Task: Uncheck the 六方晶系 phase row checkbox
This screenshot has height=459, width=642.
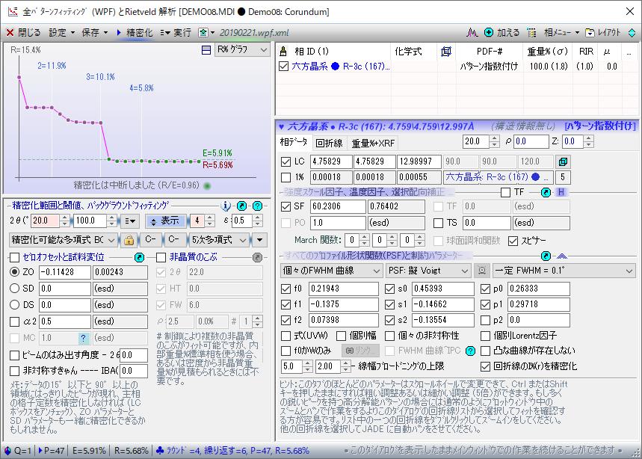Action: point(283,67)
